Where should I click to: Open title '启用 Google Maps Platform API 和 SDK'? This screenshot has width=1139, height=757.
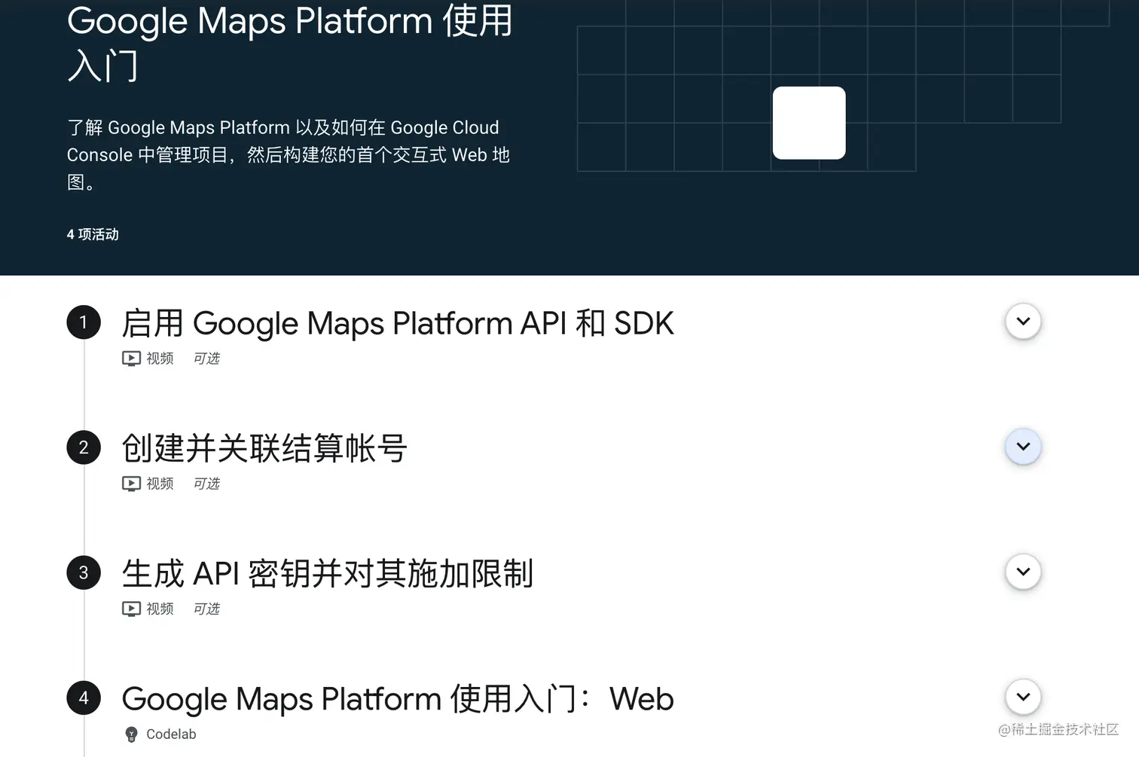click(398, 323)
